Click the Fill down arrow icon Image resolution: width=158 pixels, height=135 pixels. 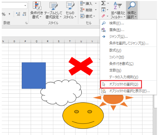pos(103,10)
